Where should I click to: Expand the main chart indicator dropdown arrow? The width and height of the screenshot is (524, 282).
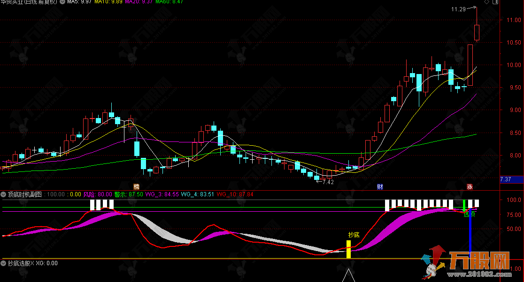click(63, 2)
